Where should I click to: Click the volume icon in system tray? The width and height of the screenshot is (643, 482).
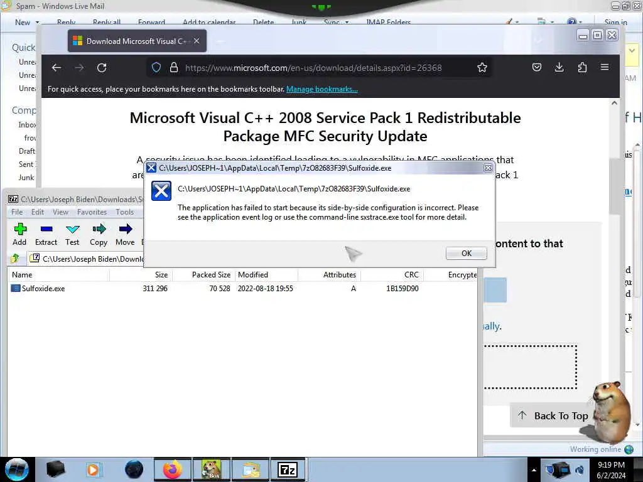580,469
